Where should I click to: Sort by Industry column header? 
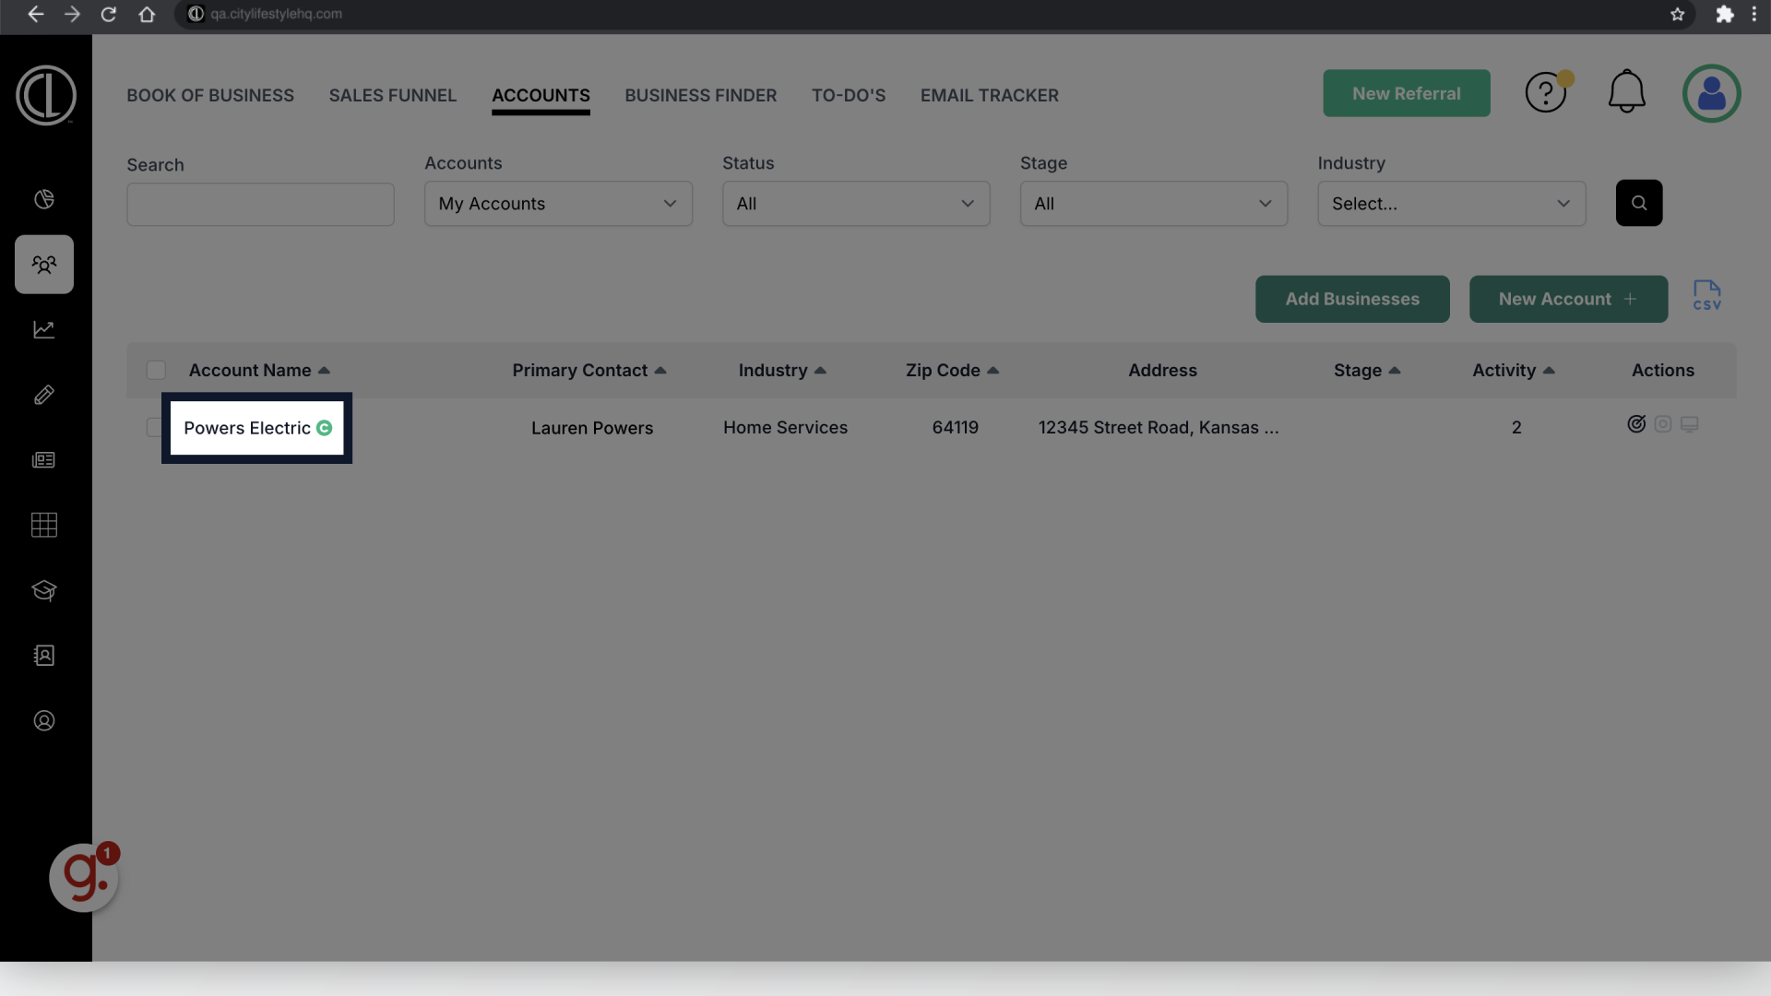[x=782, y=370]
